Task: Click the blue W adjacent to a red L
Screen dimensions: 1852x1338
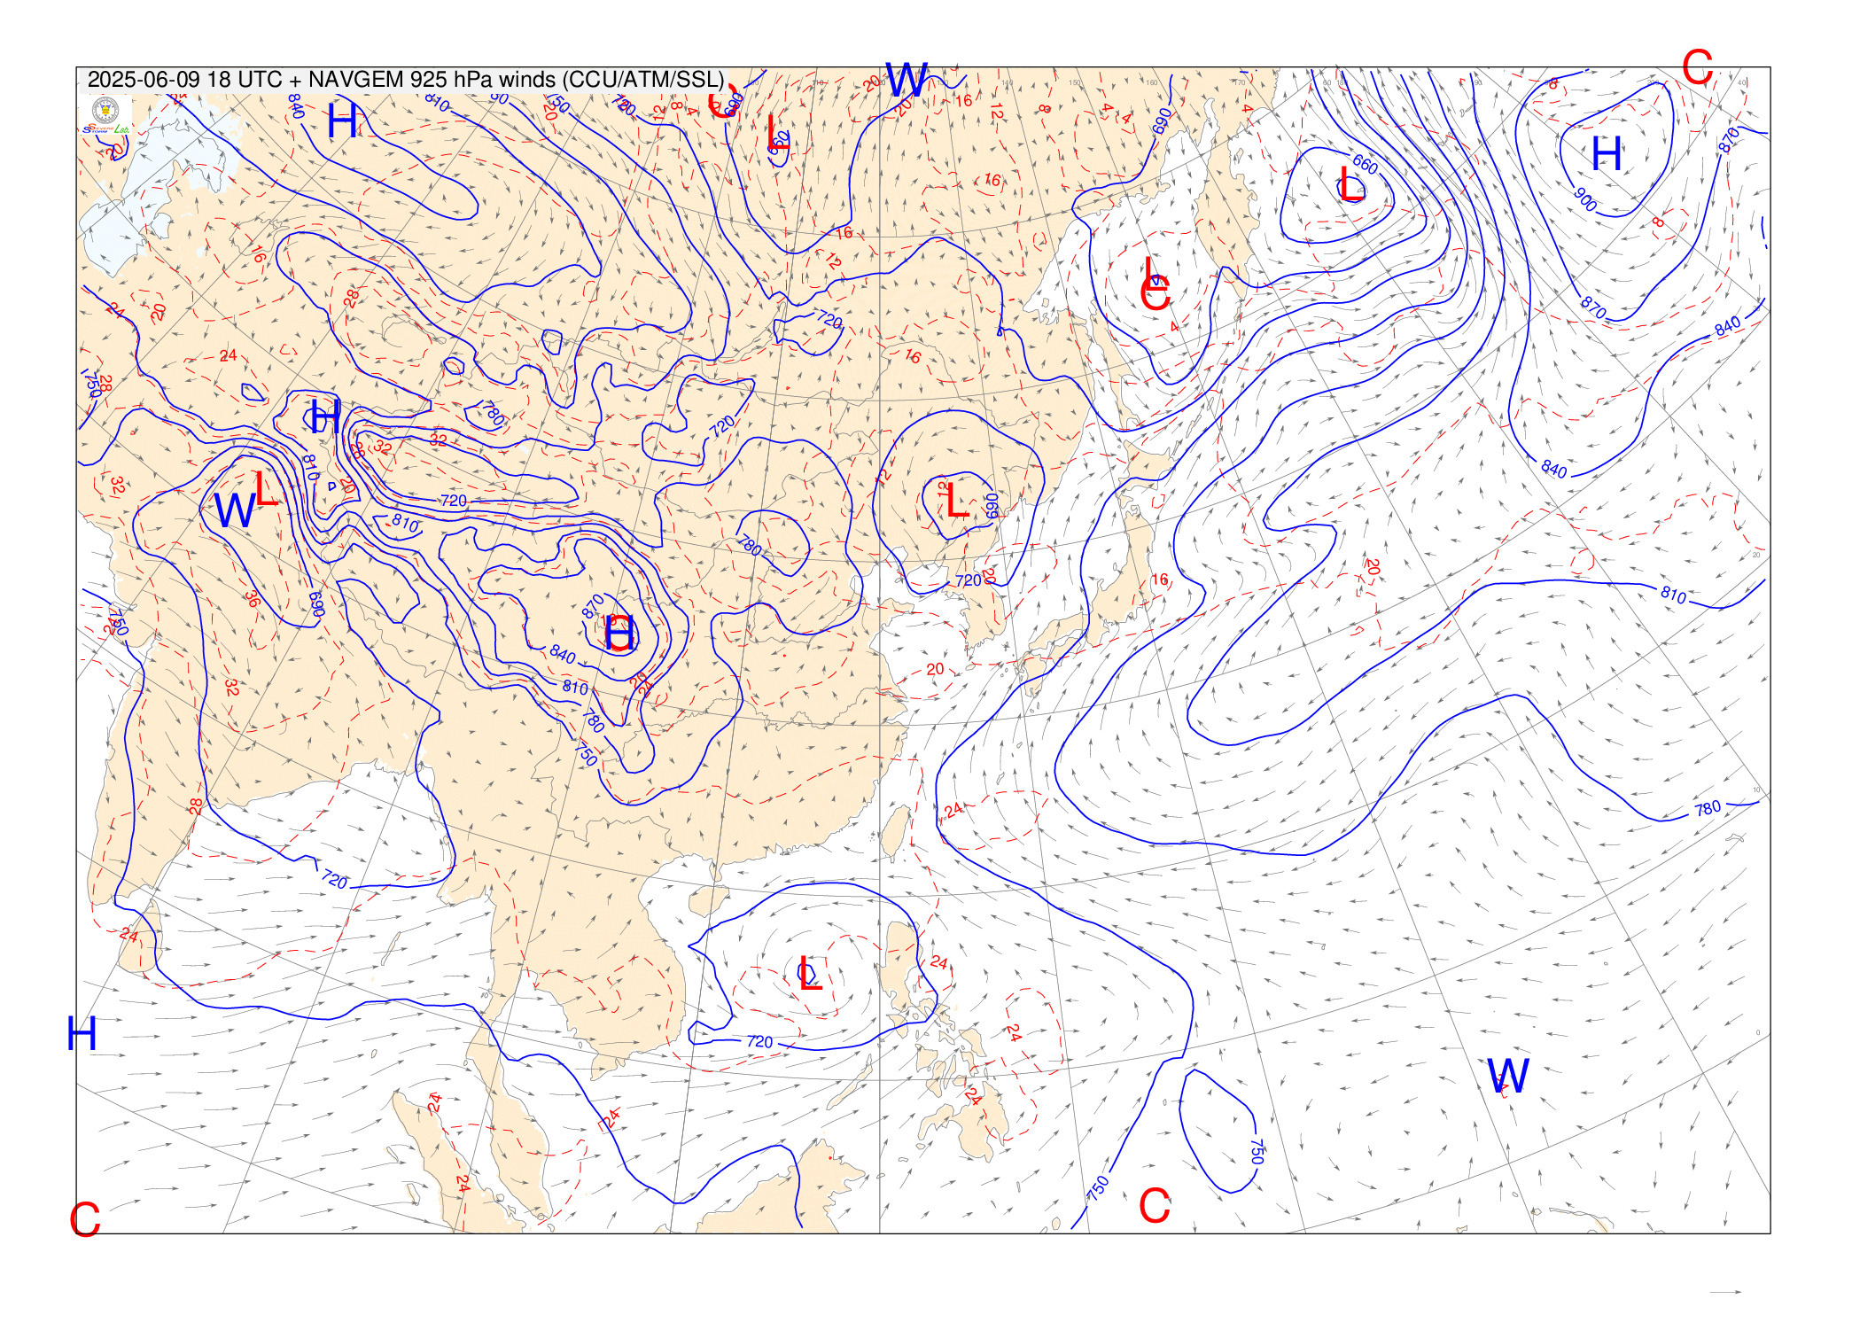Action: [x=234, y=511]
